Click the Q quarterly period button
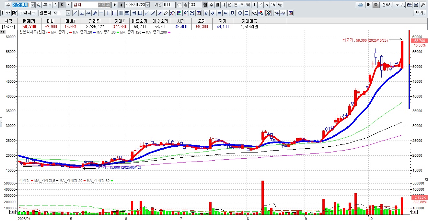Image resolution: width=428 pixels, height=221 pixels. [x=224, y=5]
